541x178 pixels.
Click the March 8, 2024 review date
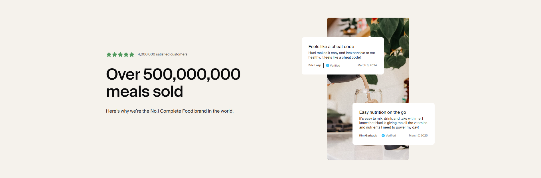coord(367,65)
